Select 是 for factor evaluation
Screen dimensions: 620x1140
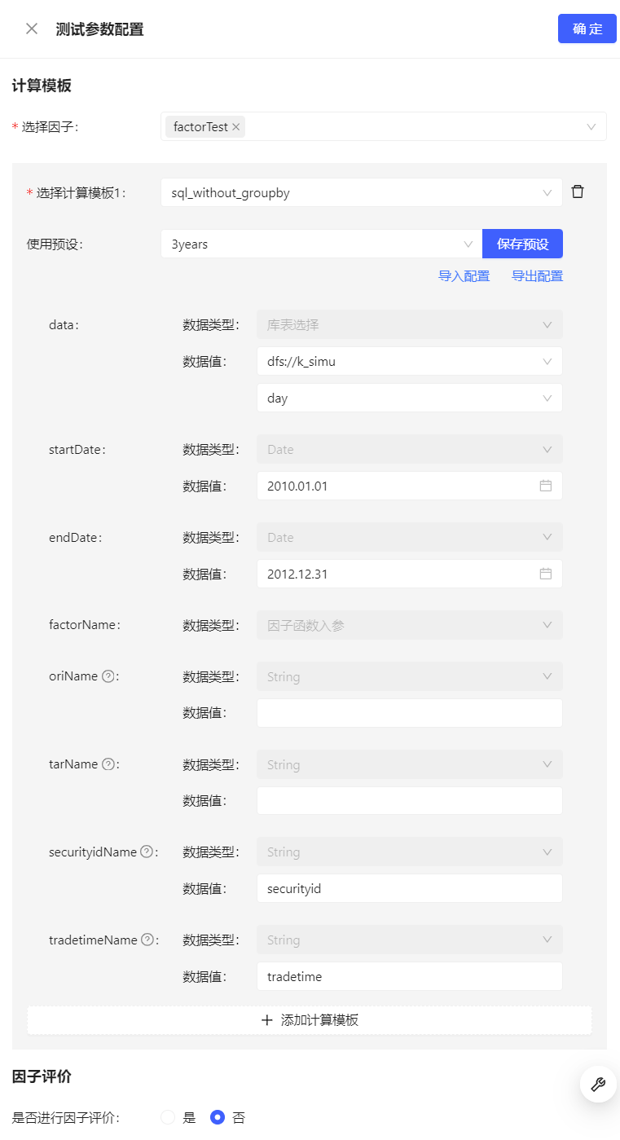(x=169, y=1118)
